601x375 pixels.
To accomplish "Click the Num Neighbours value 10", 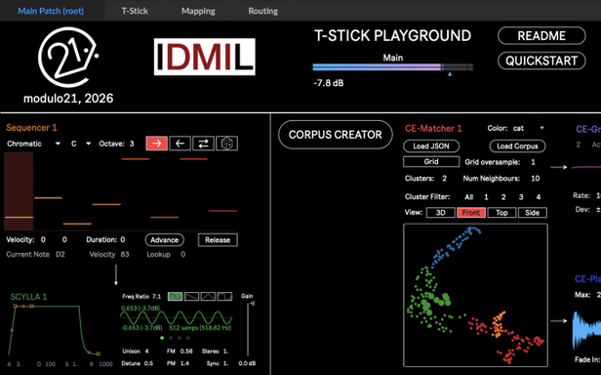I will pos(536,178).
